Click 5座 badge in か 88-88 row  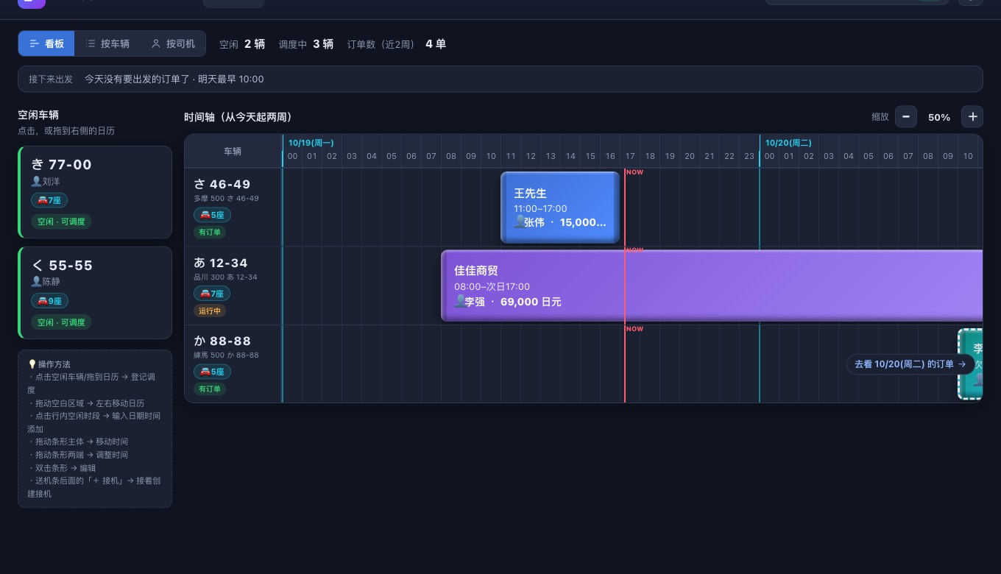coord(212,372)
